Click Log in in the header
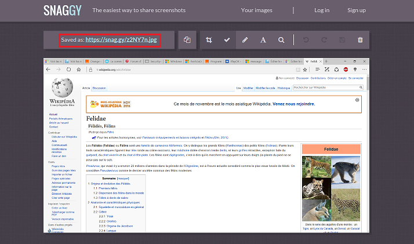The image size is (414, 244). (322, 10)
